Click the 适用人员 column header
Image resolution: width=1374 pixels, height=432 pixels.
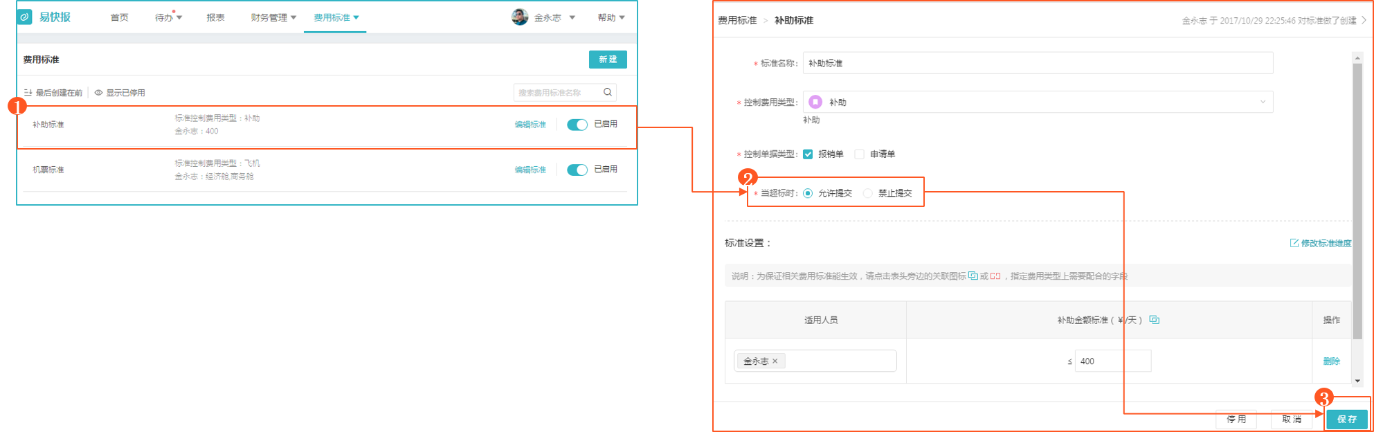point(821,320)
